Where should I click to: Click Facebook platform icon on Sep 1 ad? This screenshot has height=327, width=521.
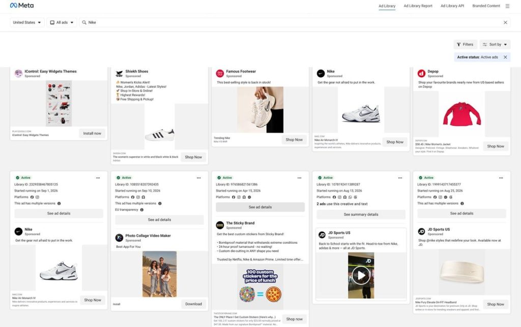coord(32,198)
